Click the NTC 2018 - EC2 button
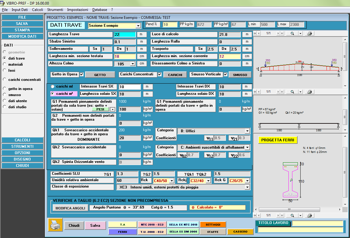The image size is (350, 238). [x=152, y=225]
